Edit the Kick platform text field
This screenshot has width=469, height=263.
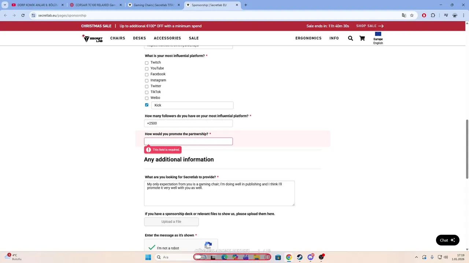coord(192,105)
